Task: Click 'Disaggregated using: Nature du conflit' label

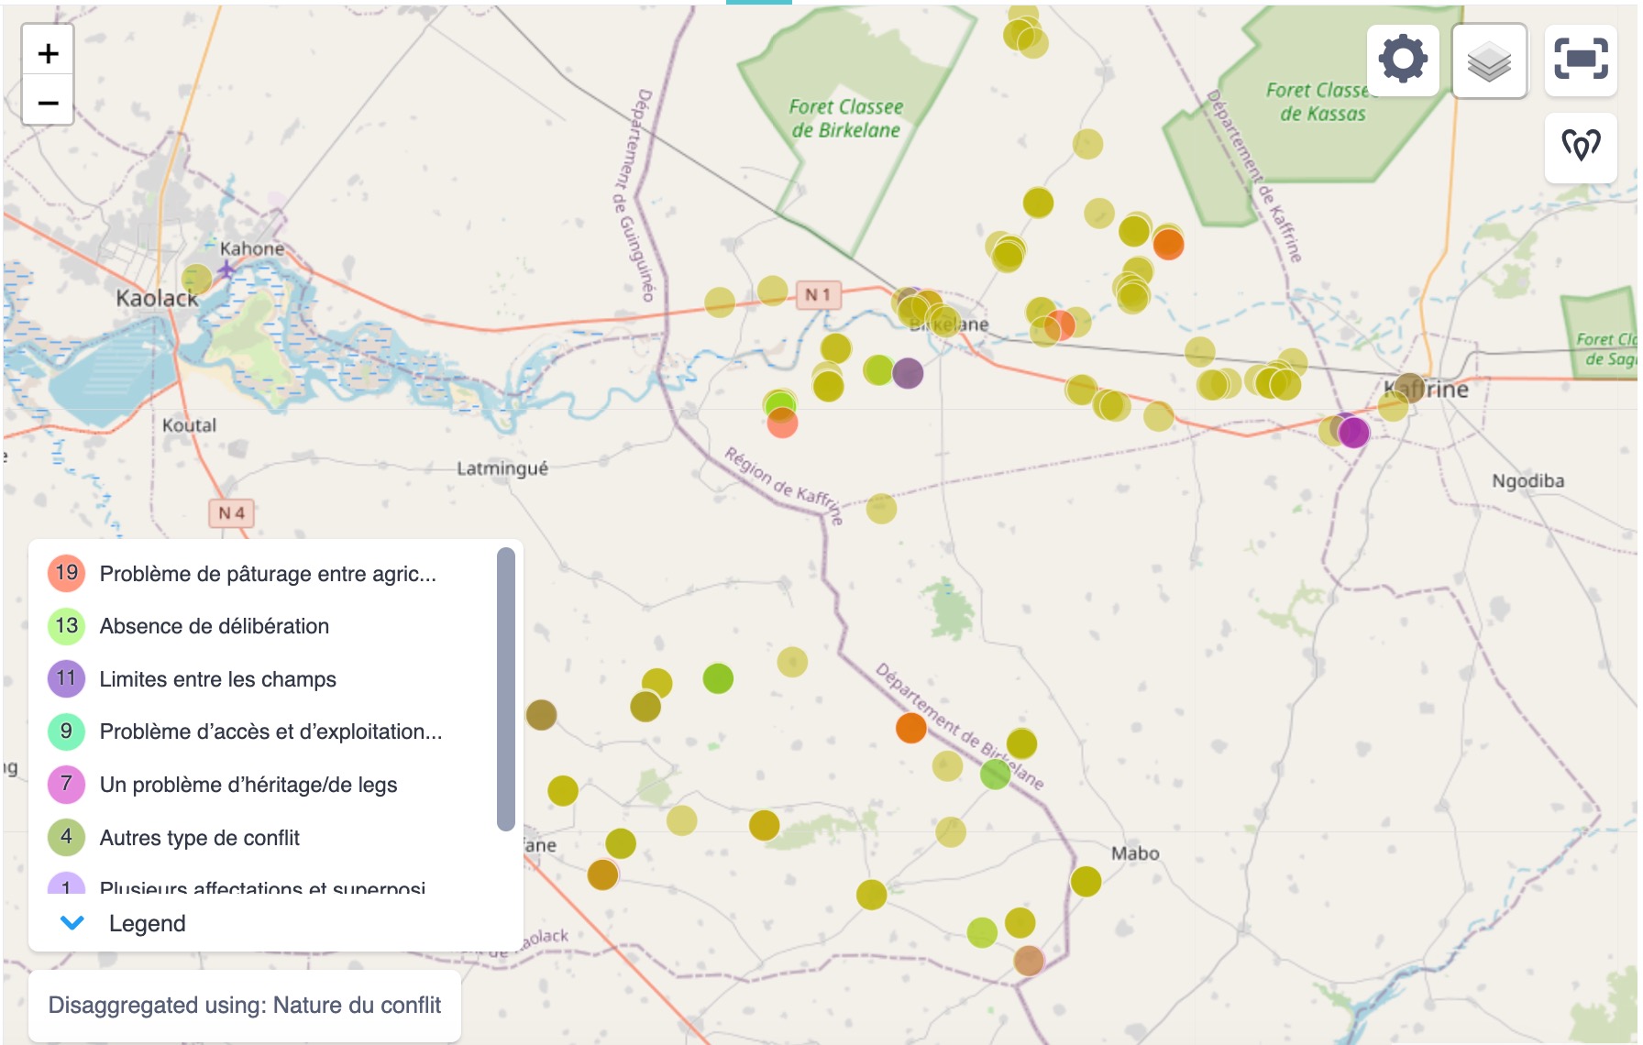Action: [244, 1006]
